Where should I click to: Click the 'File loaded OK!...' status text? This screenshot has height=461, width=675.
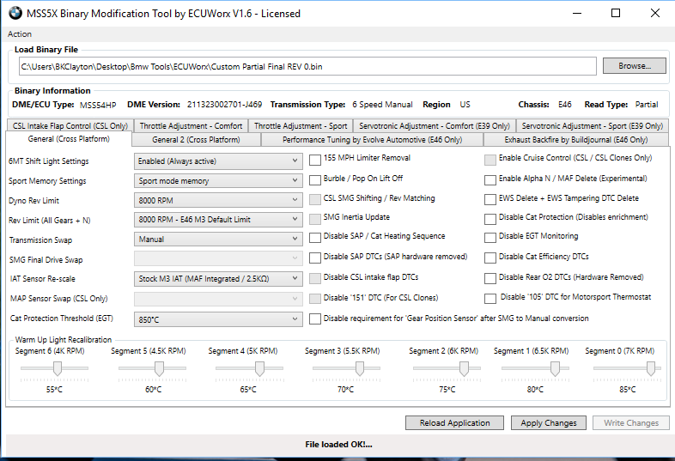point(339,444)
